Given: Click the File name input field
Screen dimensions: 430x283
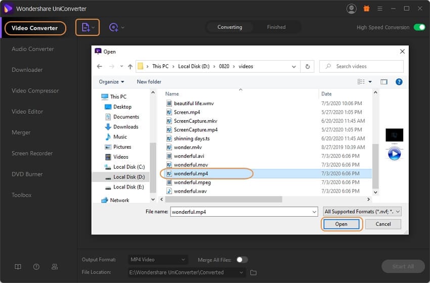Looking at the screenshot, I should (x=244, y=212).
